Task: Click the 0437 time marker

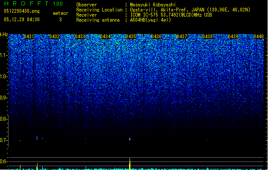Action: click(x=182, y=37)
